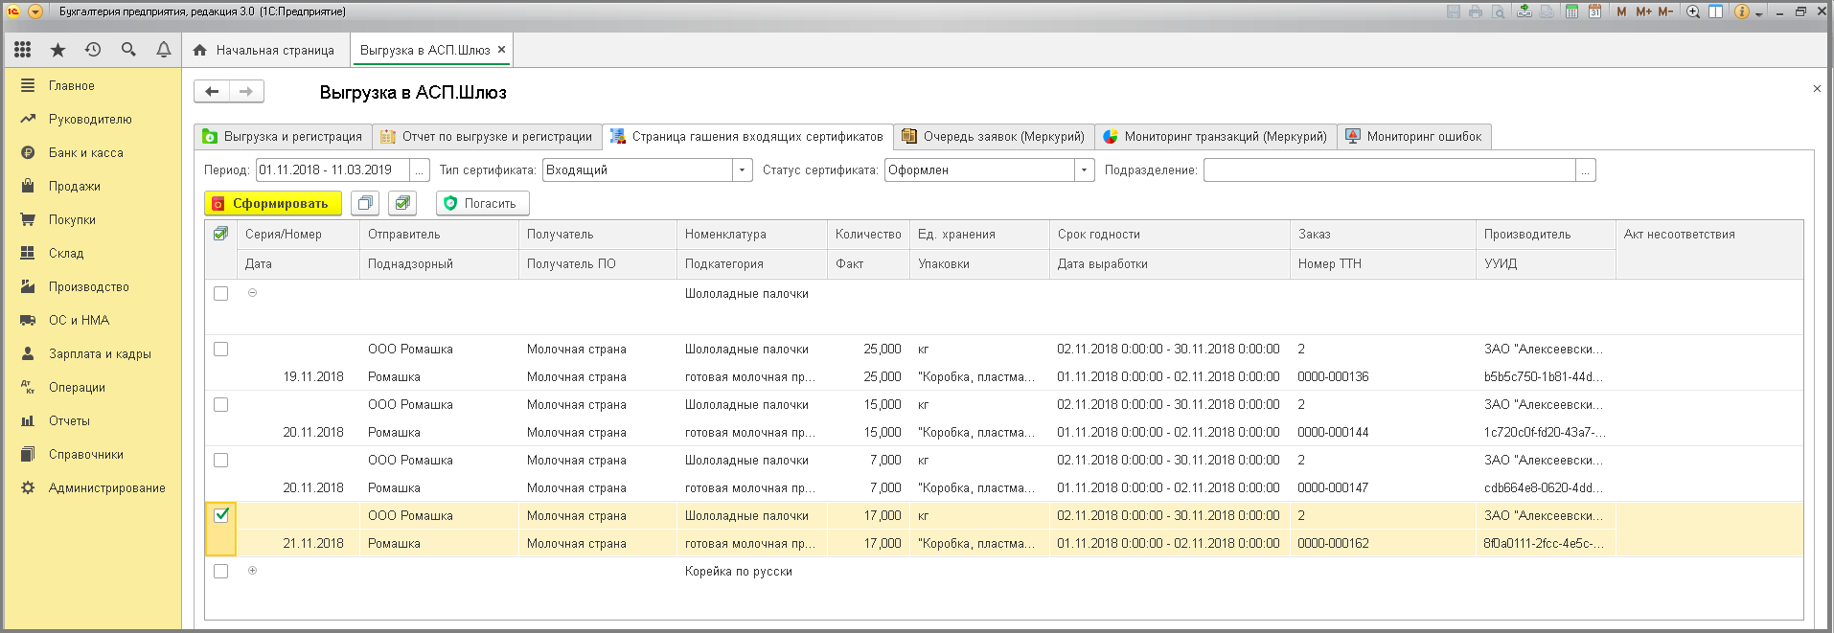Click the Подразделение ellipsis selection button

pyautogui.click(x=1586, y=170)
